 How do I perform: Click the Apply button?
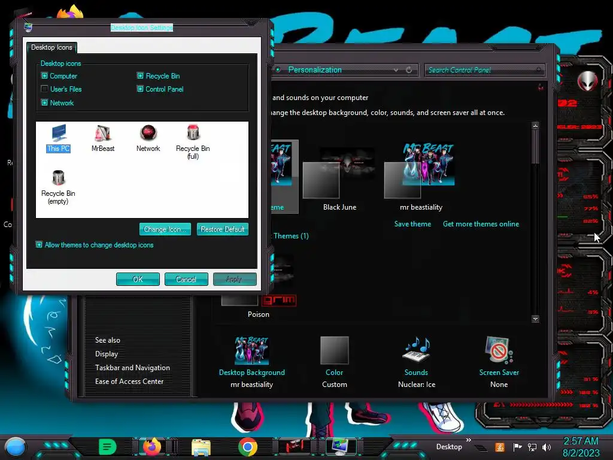tap(235, 279)
